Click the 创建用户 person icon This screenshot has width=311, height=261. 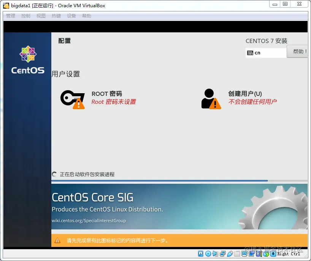point(211,99)
